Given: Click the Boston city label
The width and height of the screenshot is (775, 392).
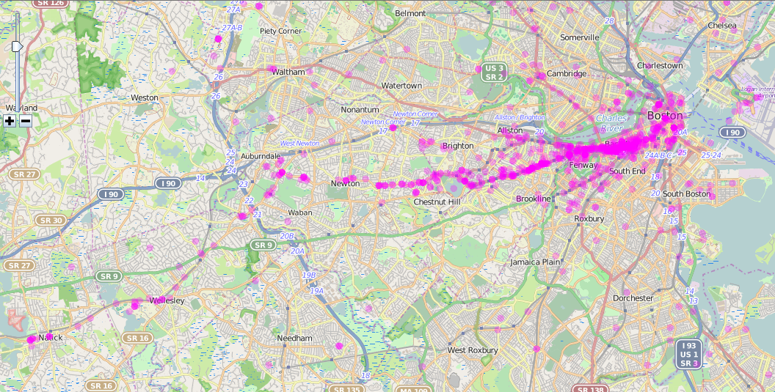Looking at the screenshot, I should (x=665, y=116).
